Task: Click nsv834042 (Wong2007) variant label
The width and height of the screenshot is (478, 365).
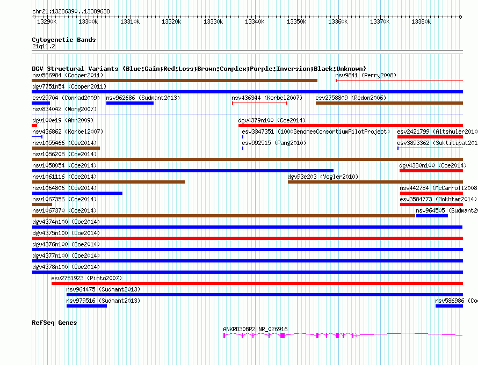Action: pos(64,109)
